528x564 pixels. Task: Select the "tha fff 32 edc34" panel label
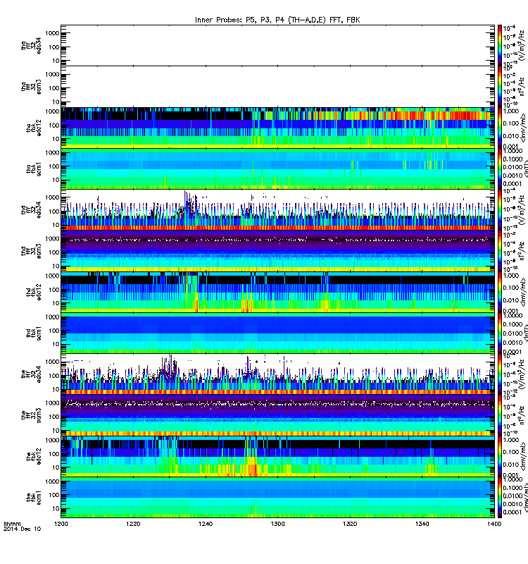[x=31, y=45]
